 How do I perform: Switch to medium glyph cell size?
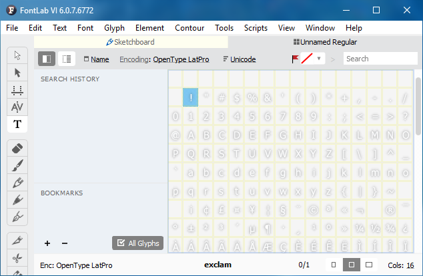(350, 265)
